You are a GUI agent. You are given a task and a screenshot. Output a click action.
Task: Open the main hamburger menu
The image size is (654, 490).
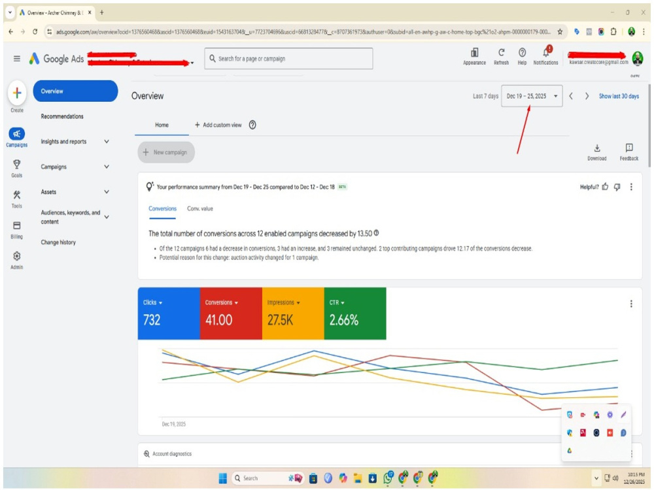pyautogui.click(x=17, y=59)
